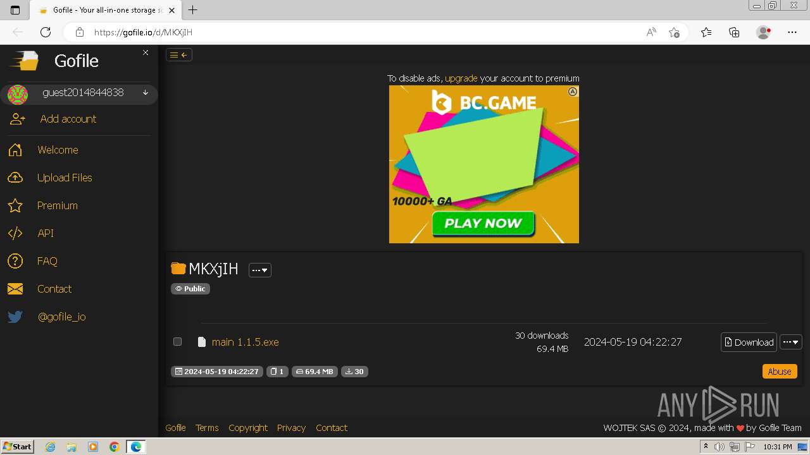The width and height of the screenshot is (810, 455).
Task: Open the @gofile_io Twitter link
Action: (61, 317)
